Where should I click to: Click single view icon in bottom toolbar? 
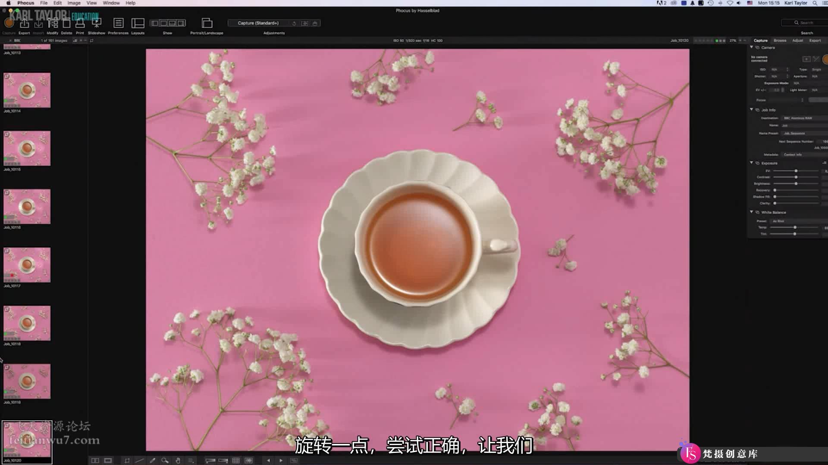point(108,460)
